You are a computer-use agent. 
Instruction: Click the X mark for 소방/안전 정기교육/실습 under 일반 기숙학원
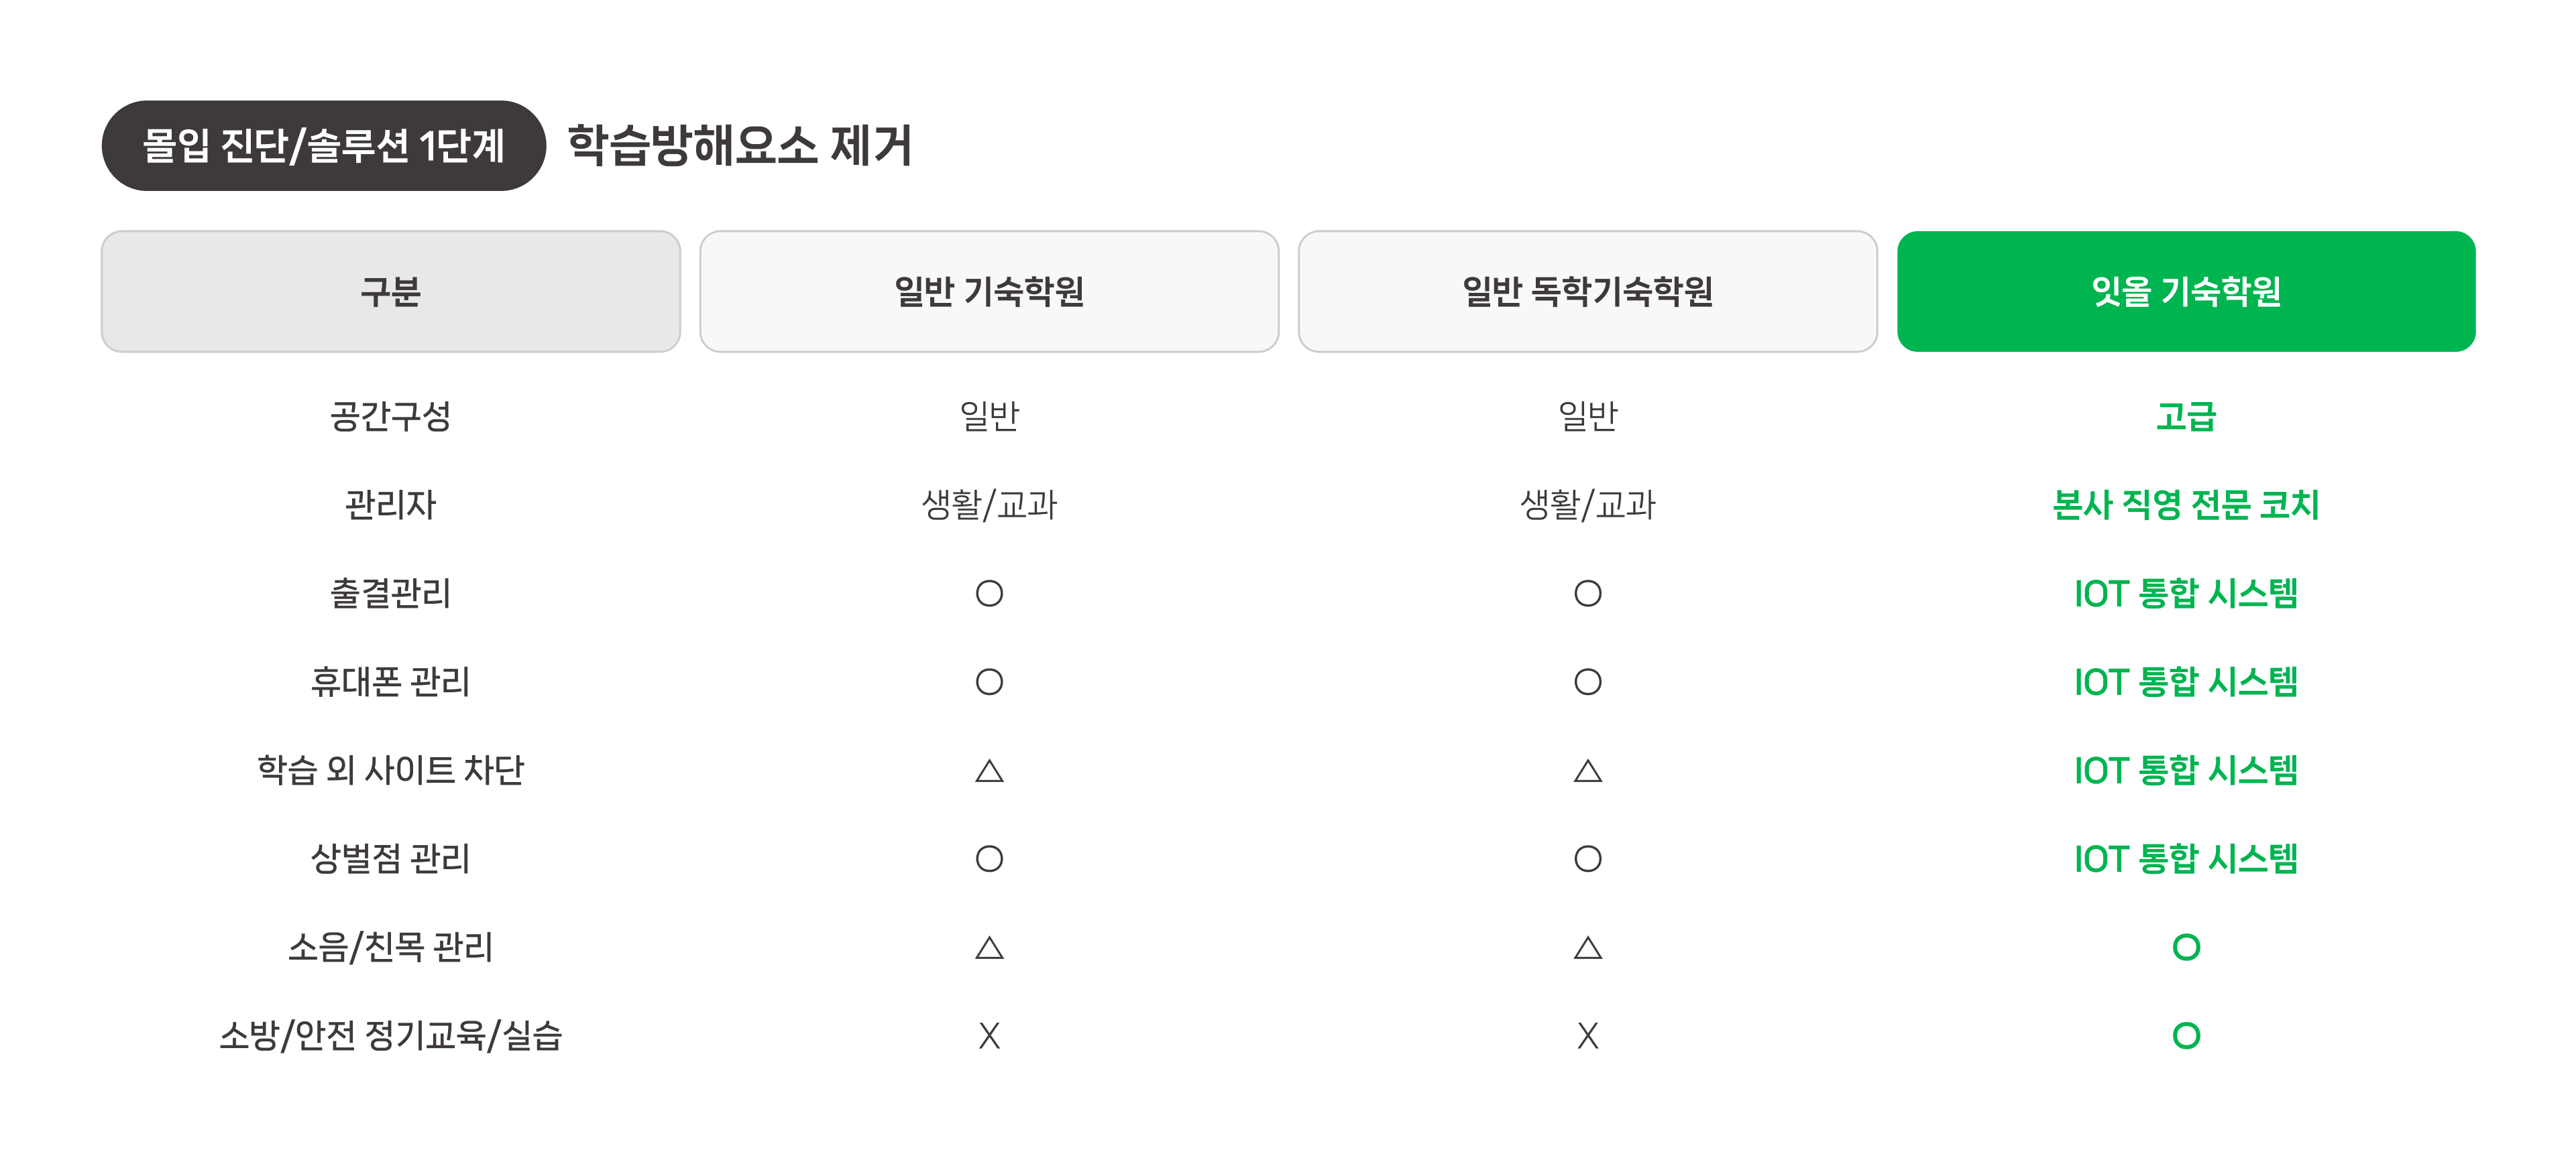click(x=989, y=1036)
